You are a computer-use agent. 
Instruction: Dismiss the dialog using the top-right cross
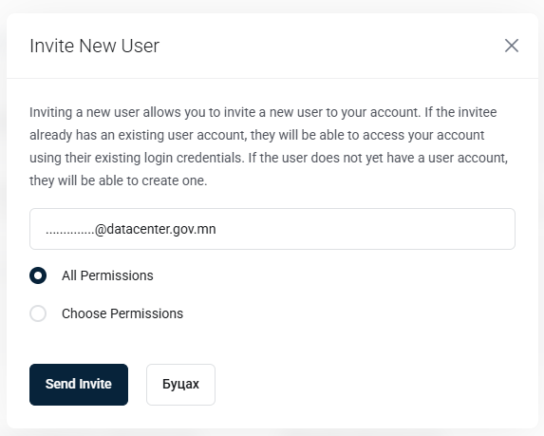point(512,46)
